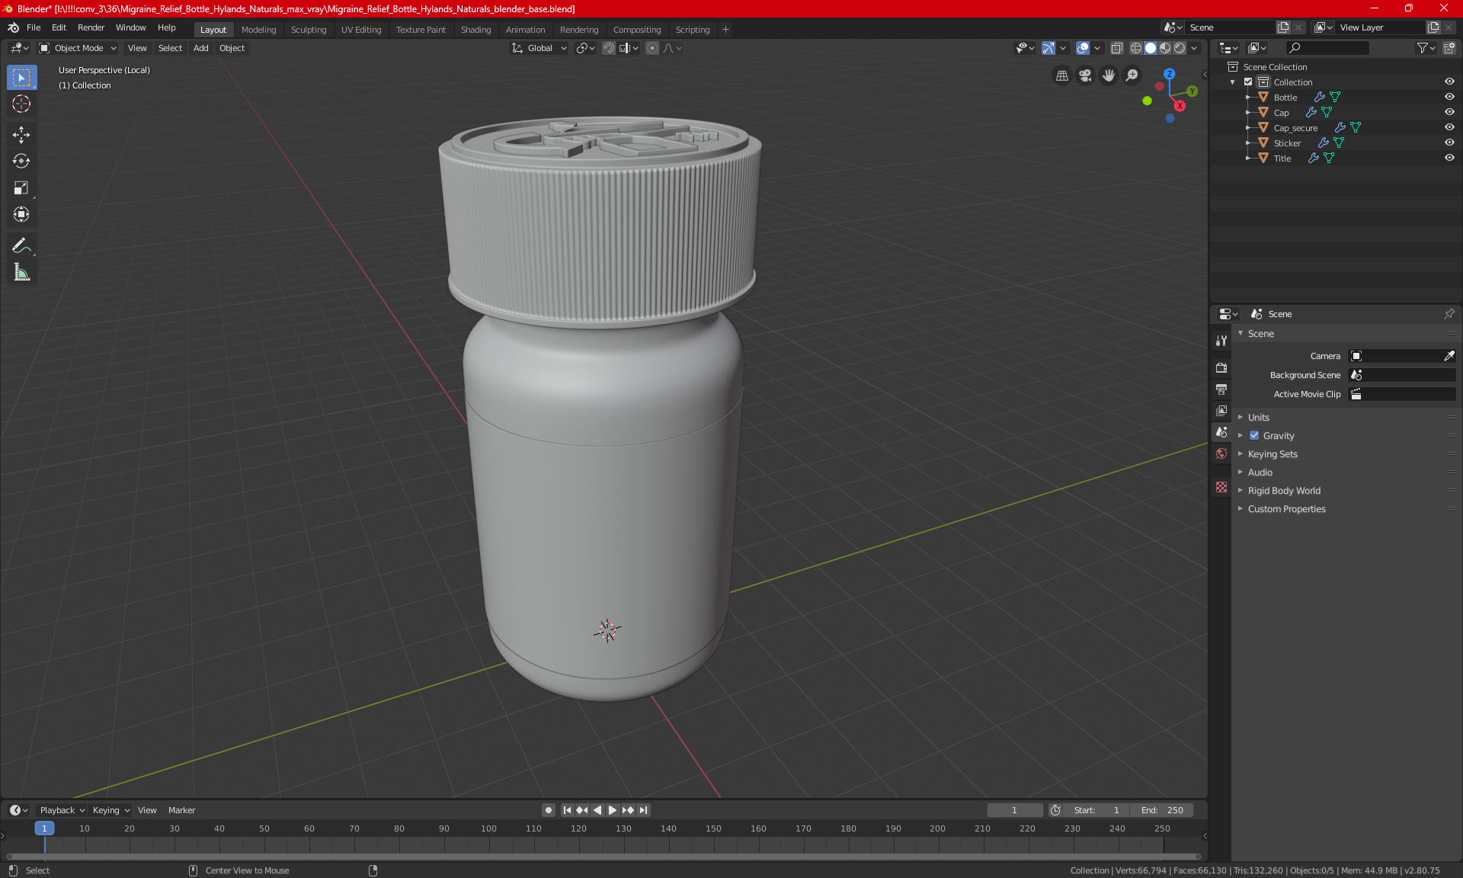Expand the Audio panel
Viewport: 1463px width, 878px height.
[x=1260, y=473]
